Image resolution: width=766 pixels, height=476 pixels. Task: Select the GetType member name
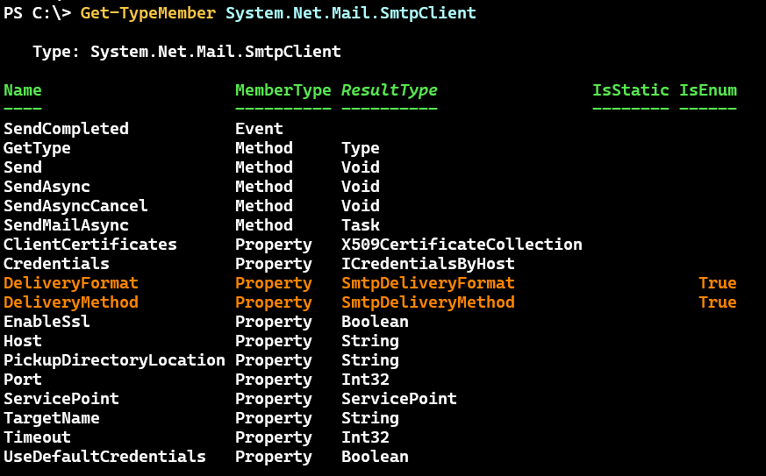pyautogui.click(x=37, y=148)
